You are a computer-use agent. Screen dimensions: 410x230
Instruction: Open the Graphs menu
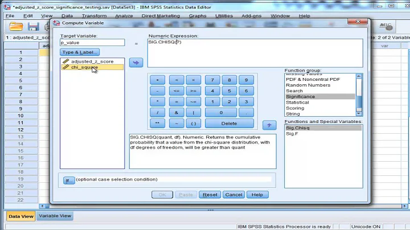198,16
